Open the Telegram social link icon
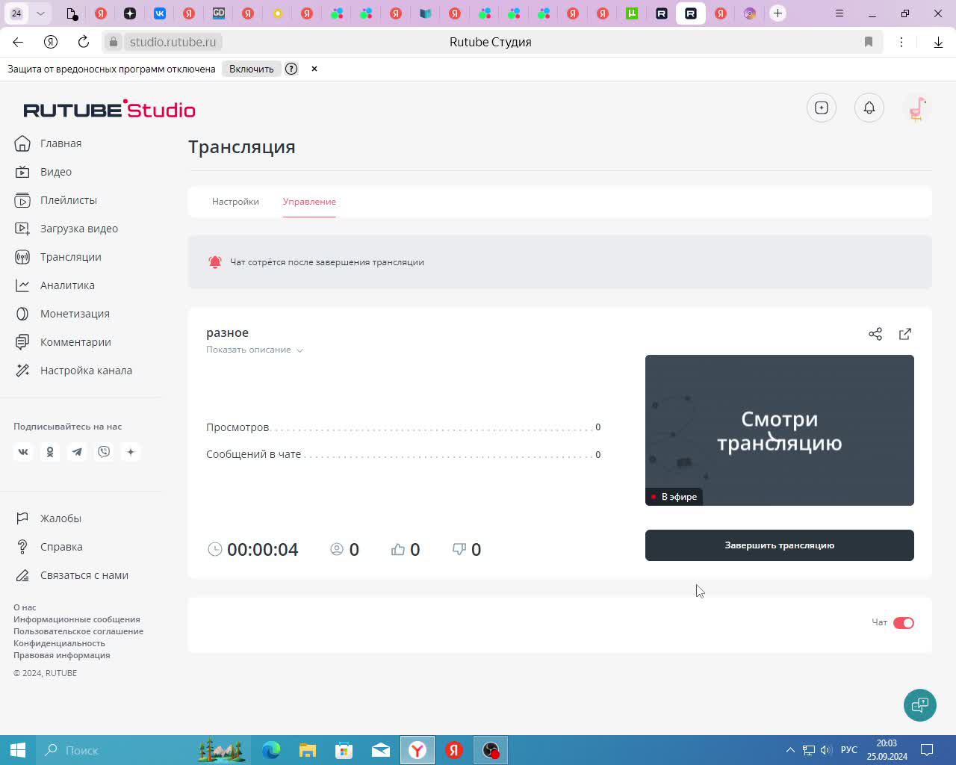956x765 pixels. point(77,452)
